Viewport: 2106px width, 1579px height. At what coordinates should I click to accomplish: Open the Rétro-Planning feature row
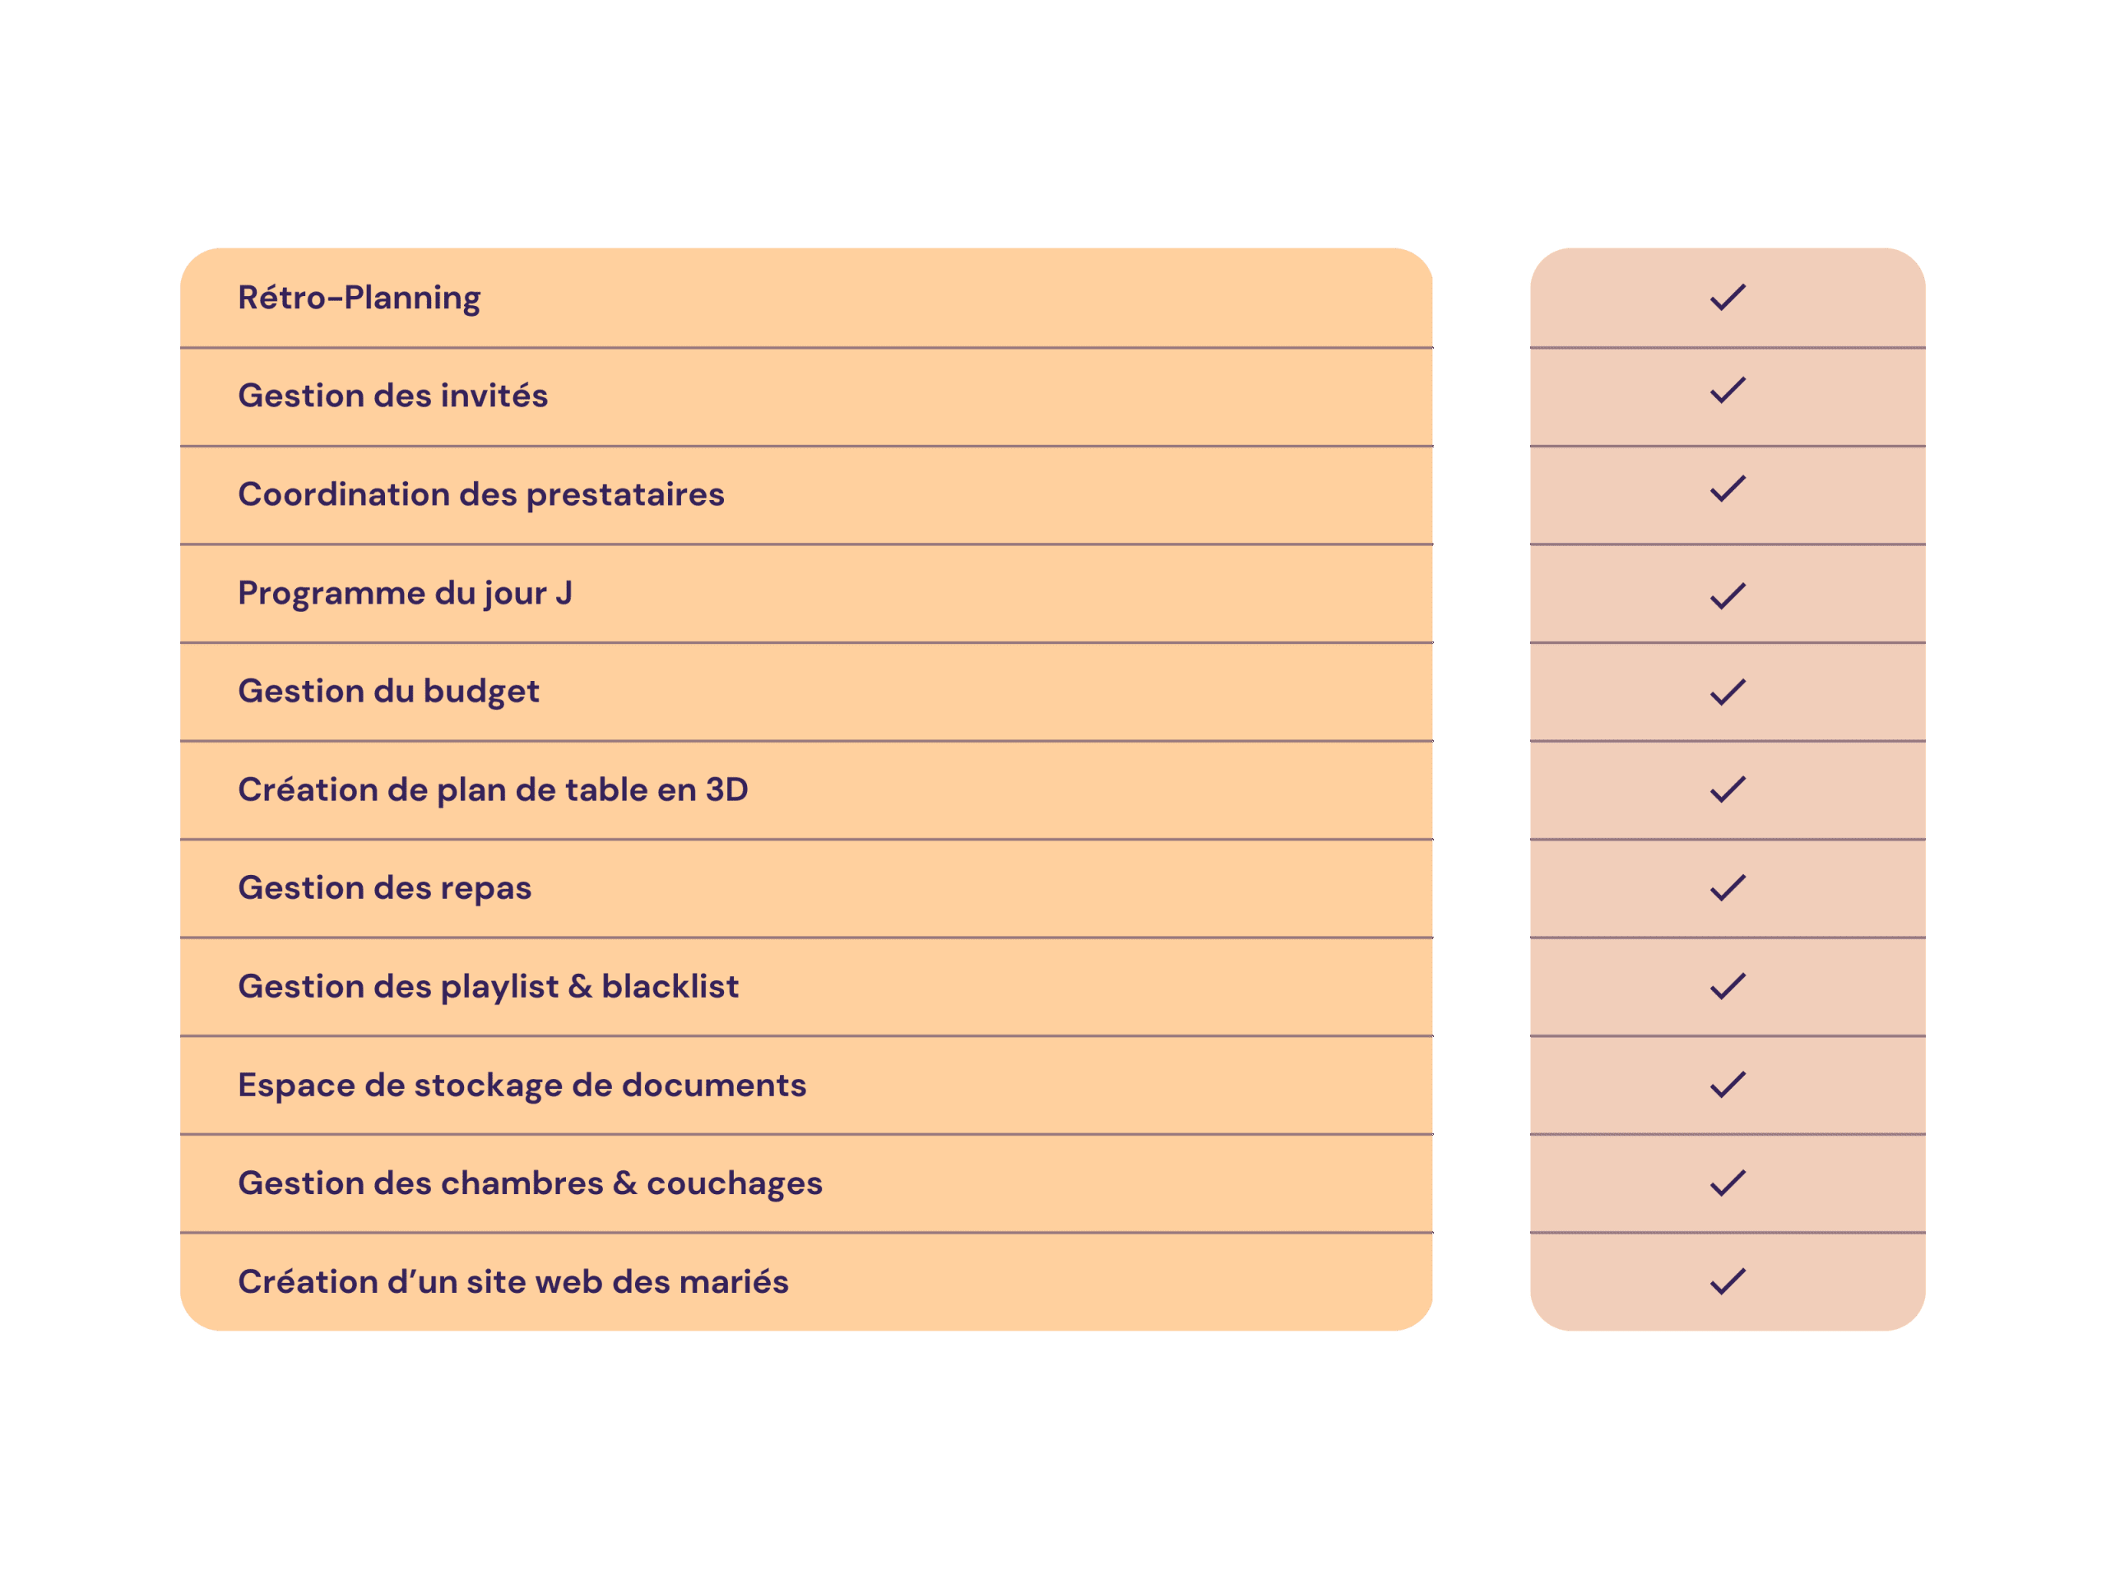(x=806, y=298)
